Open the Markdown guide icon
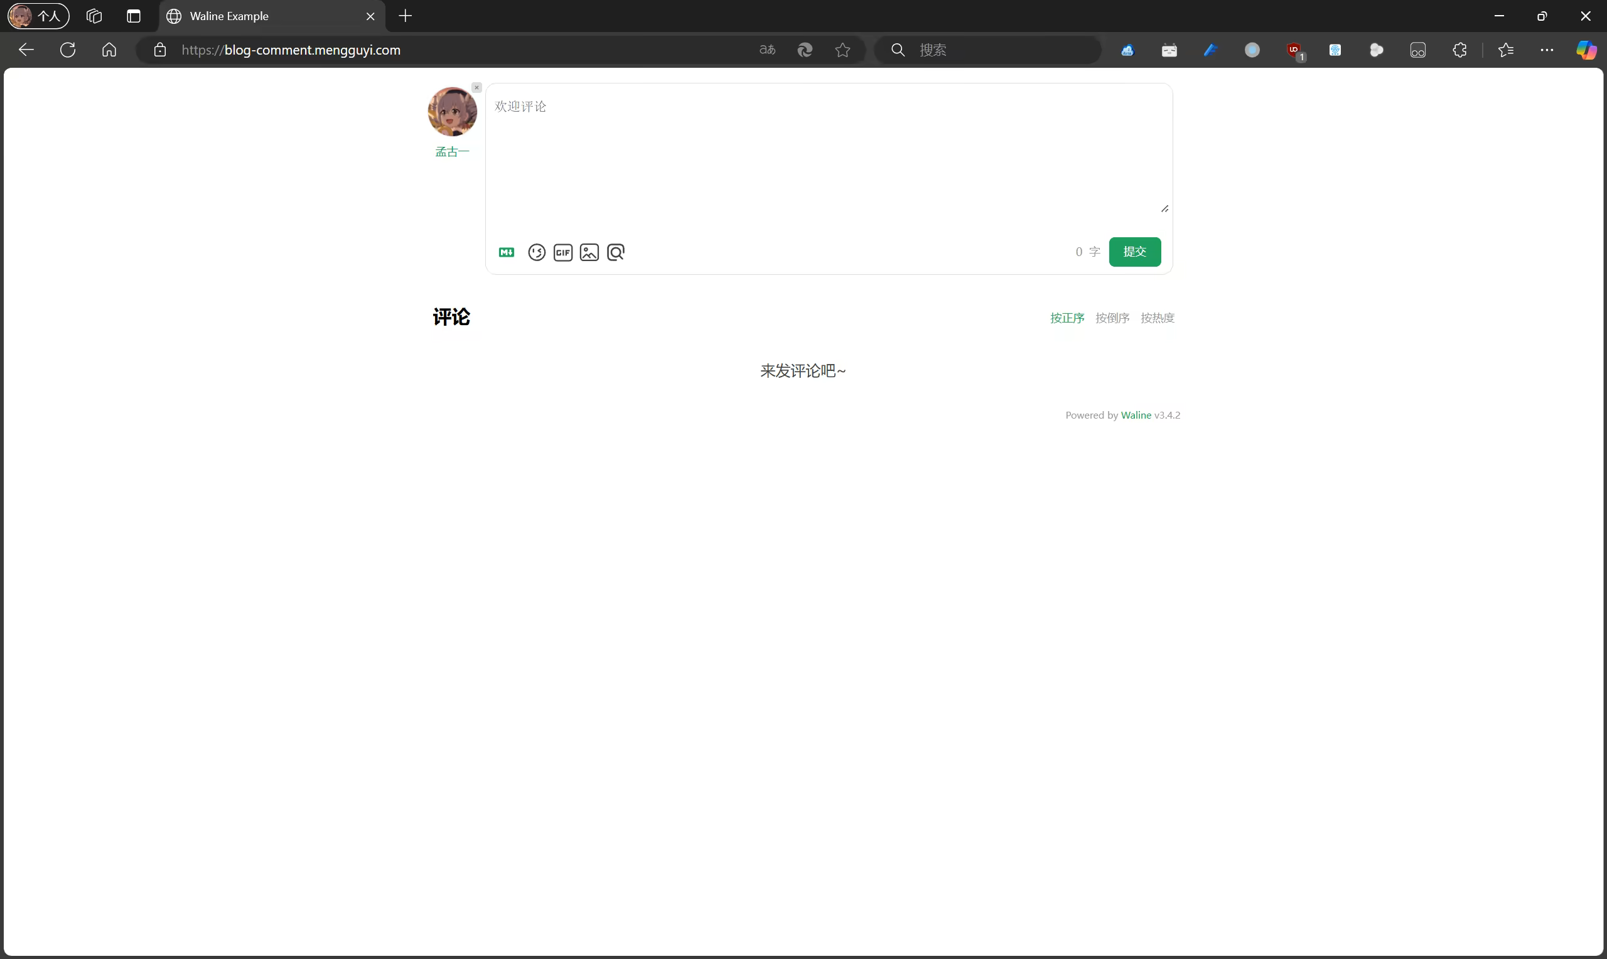The image size is (1607, 959). click(x=506, y=252)
